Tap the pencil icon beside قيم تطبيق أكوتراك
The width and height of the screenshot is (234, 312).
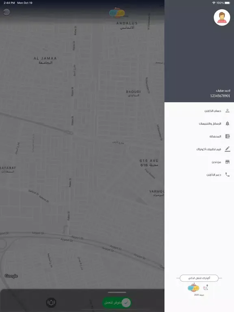tap(227, 149)
